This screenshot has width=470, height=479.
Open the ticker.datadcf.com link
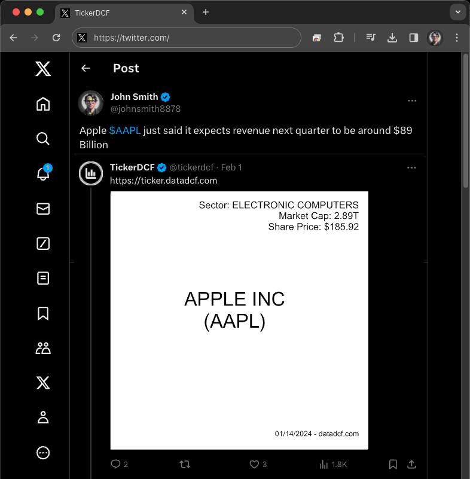[163, 181]
